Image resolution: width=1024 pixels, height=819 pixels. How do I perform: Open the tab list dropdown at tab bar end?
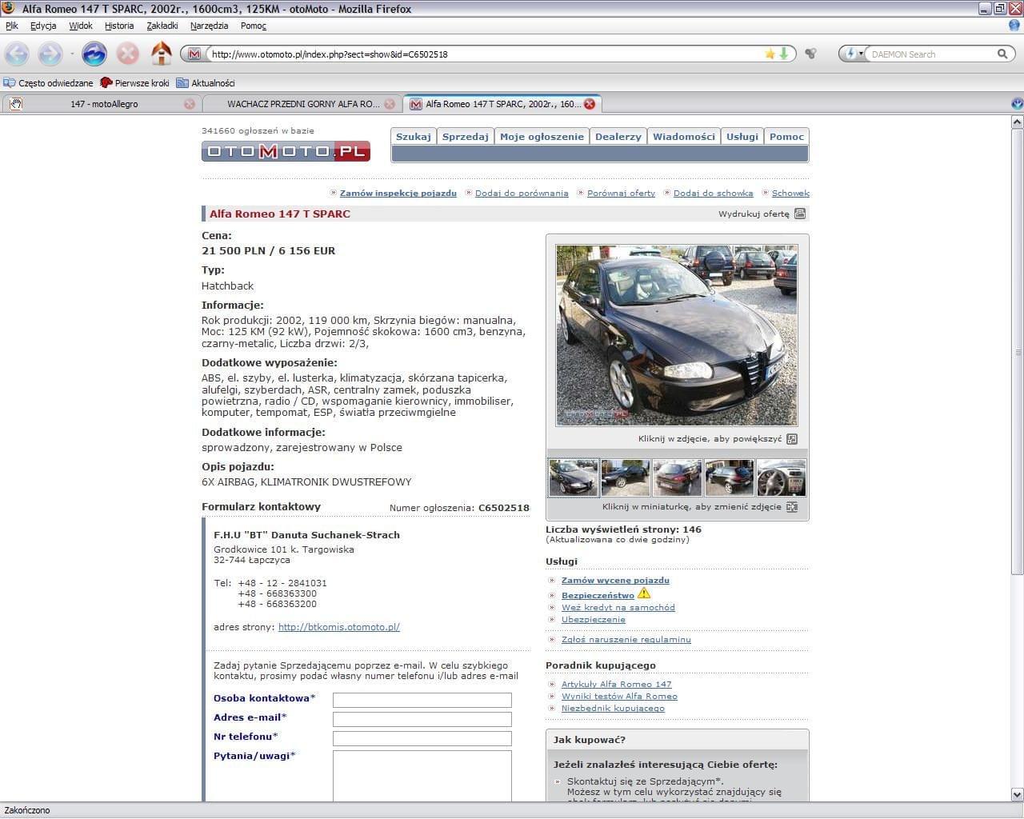tap(1017, 103)
